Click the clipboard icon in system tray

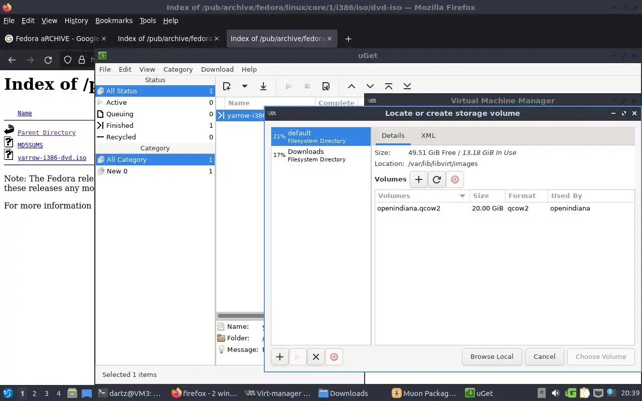[x=584, y=393]
